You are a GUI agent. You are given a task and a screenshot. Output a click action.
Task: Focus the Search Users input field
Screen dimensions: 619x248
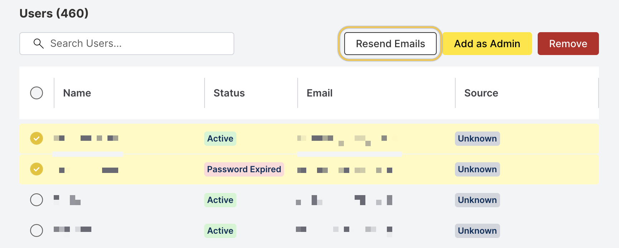click(x=136, y=44)
